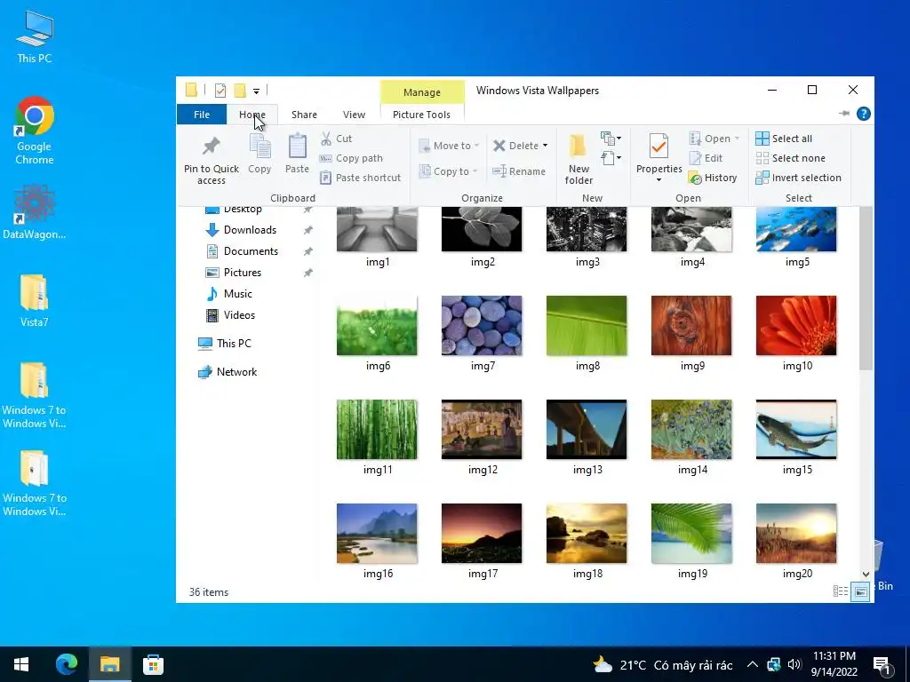This screenshot has width=910, height=682.
Task: Select the img10 red flower thumbnail
Action: click(796, 325)
